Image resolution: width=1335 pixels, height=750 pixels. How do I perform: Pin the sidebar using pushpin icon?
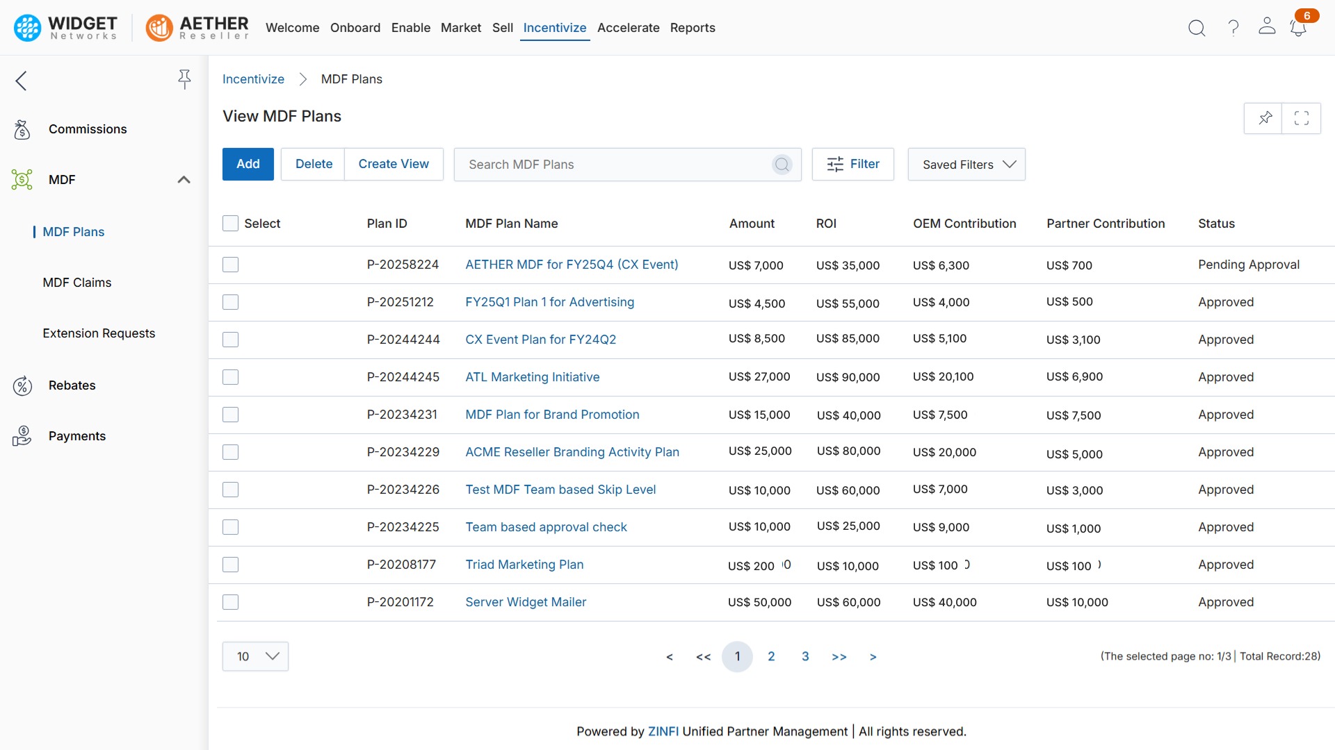point(184,79)
